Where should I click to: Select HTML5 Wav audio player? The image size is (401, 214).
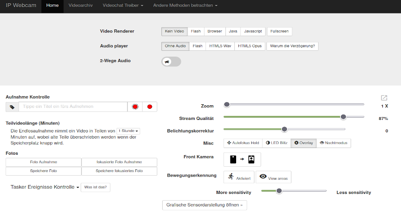220,46
